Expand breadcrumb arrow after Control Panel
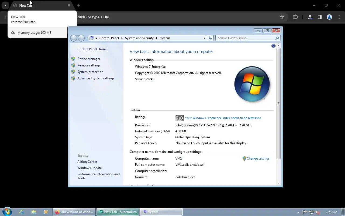The image size is (345, 216). tap(122, 38)
